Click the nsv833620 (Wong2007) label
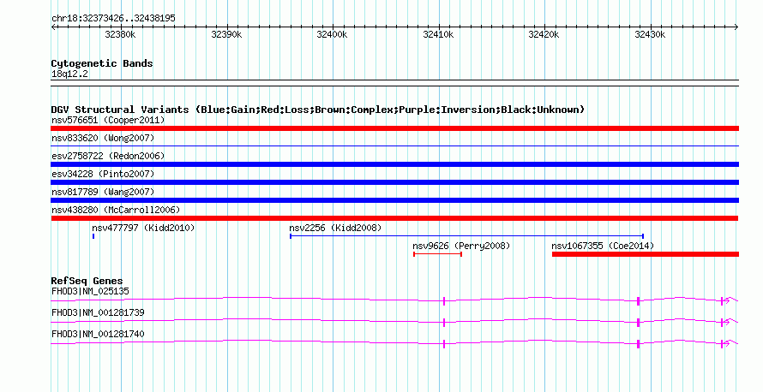The image size is (763, 392). point(103,138)
